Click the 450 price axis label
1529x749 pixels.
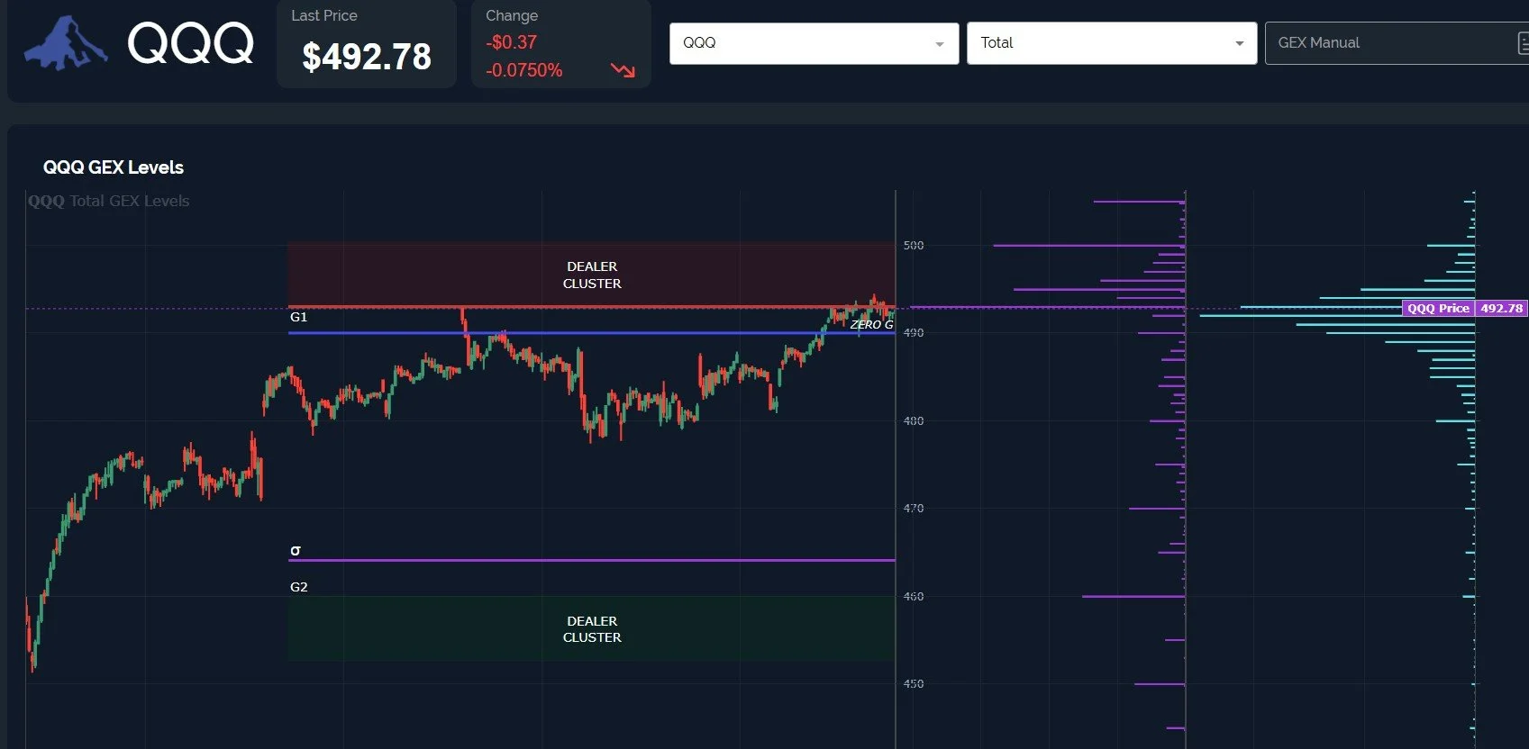point(913,684)
